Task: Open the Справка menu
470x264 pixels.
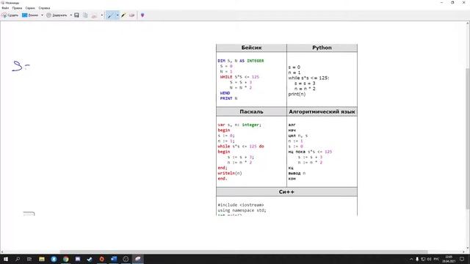Action: coord(44,8)
